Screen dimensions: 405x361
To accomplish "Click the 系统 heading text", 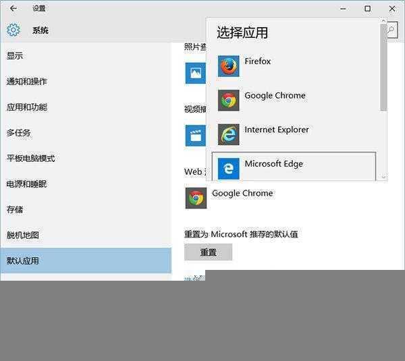I will [x=40, y=30].
